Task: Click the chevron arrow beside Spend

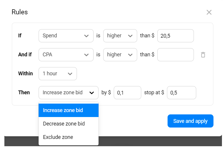Action: [x=86, y=36]
